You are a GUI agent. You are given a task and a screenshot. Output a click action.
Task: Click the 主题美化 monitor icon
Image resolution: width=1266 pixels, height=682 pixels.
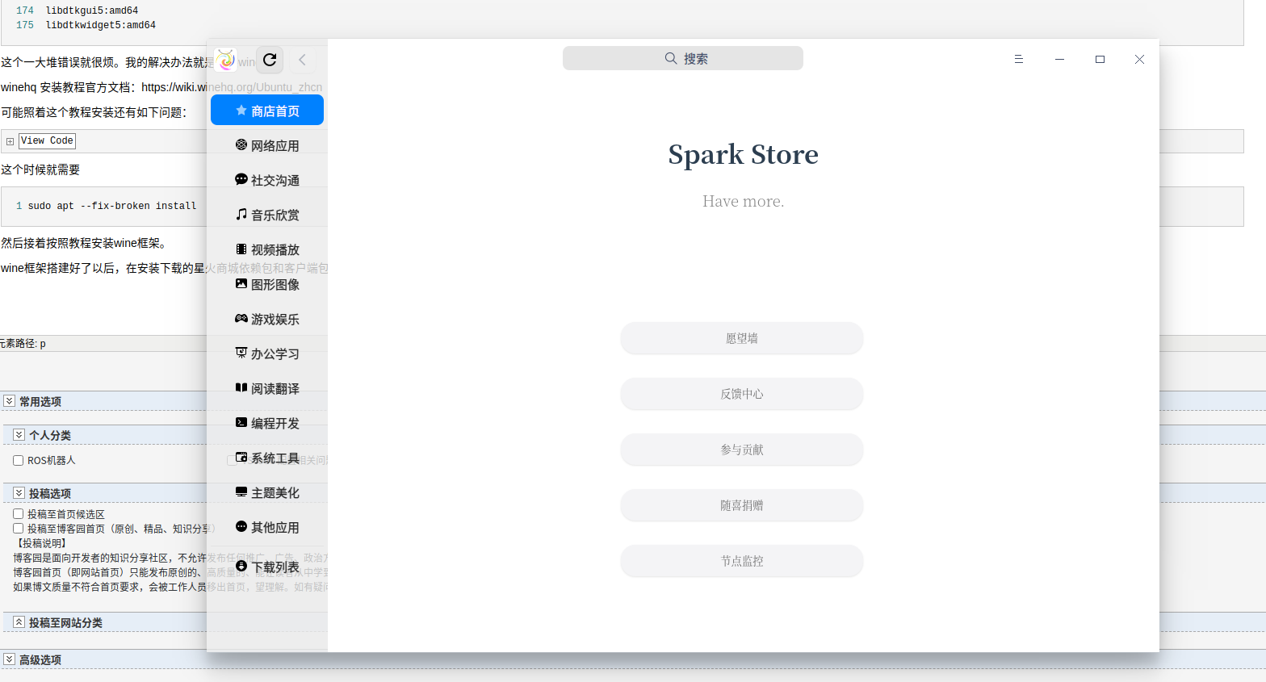pyautogui.click(x=241, y=492)
